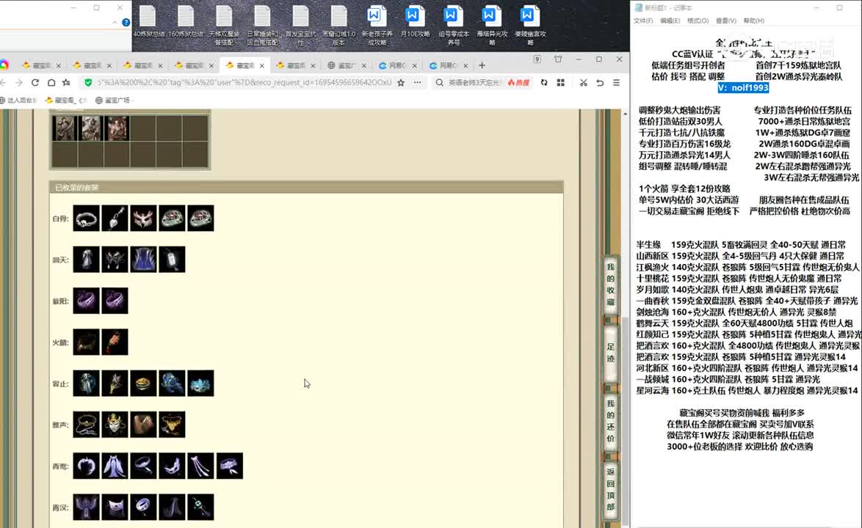
Task: Select the red pendant icon in 火麟 row
Action: [x=115, y=342]
